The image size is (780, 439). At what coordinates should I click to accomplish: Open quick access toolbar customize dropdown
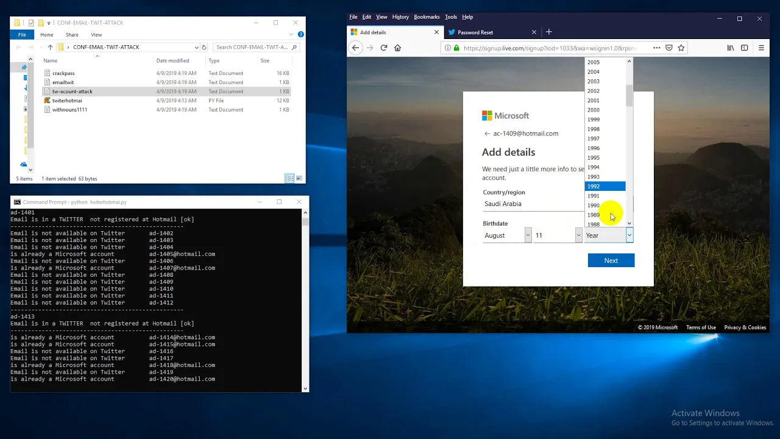(49, 23)
